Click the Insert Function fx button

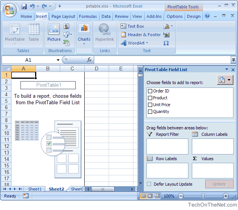89,60
